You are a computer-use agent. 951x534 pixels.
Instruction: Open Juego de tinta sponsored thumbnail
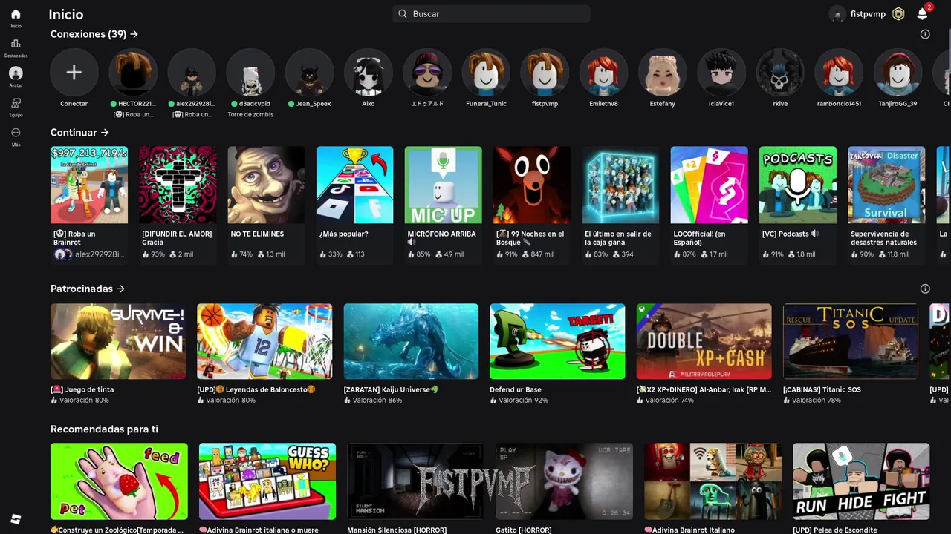click(118, 341)
